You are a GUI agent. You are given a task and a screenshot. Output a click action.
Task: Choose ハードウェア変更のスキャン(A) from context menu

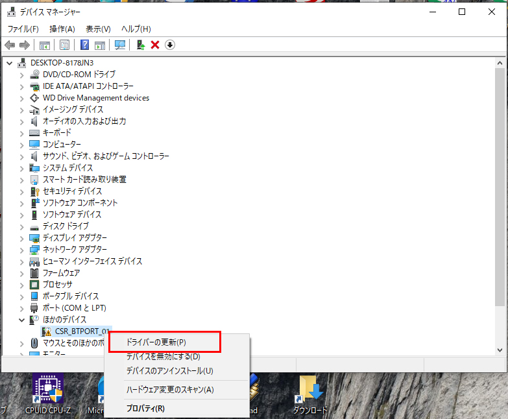point(177,389)
